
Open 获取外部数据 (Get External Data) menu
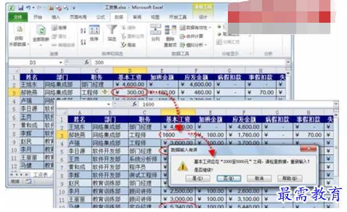point(19,36)
